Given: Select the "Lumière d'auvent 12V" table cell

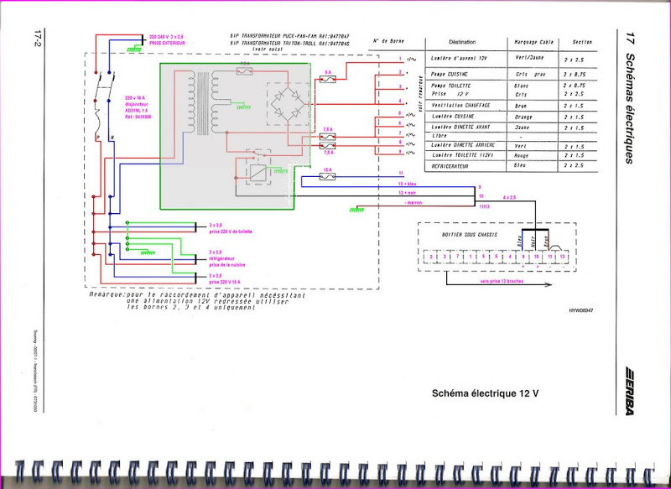Looking at the screenshot, I should tap(459, 58).
